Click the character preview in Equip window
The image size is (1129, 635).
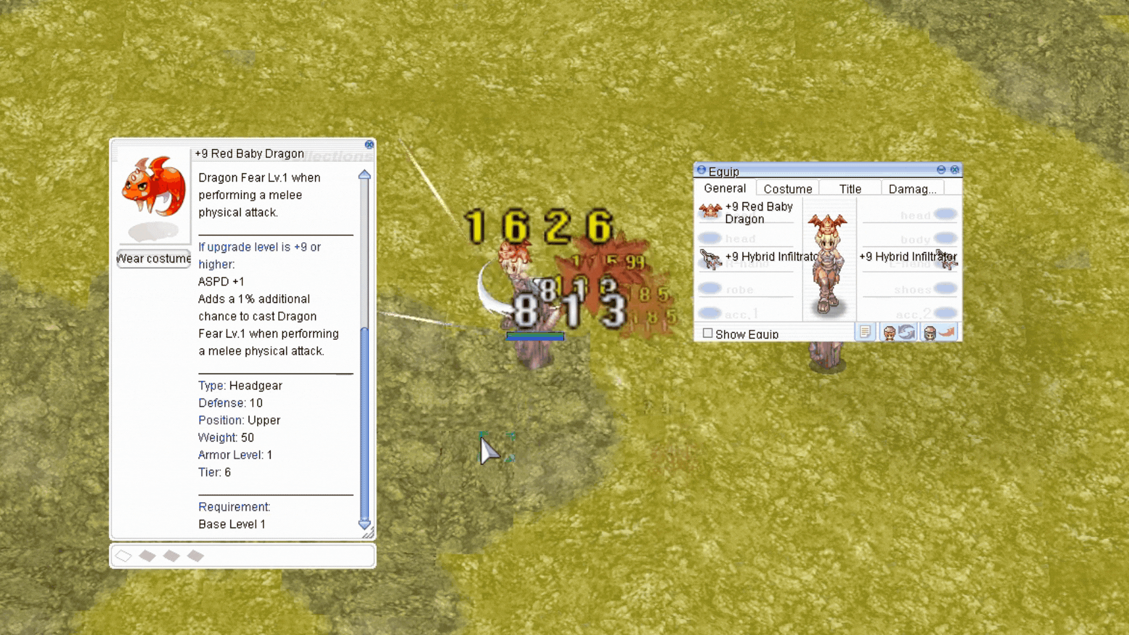pyautogui.click(x=828, y=263)
